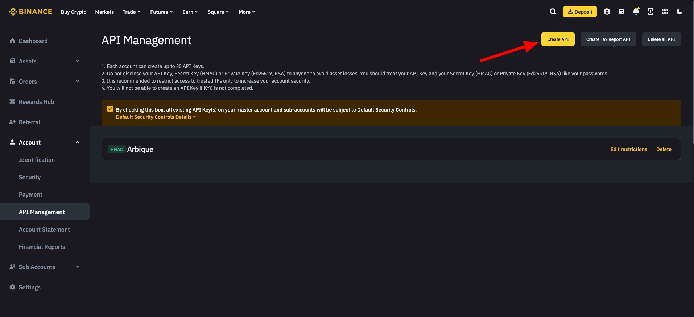Click the search magnifier icon

tap(553, 12)
